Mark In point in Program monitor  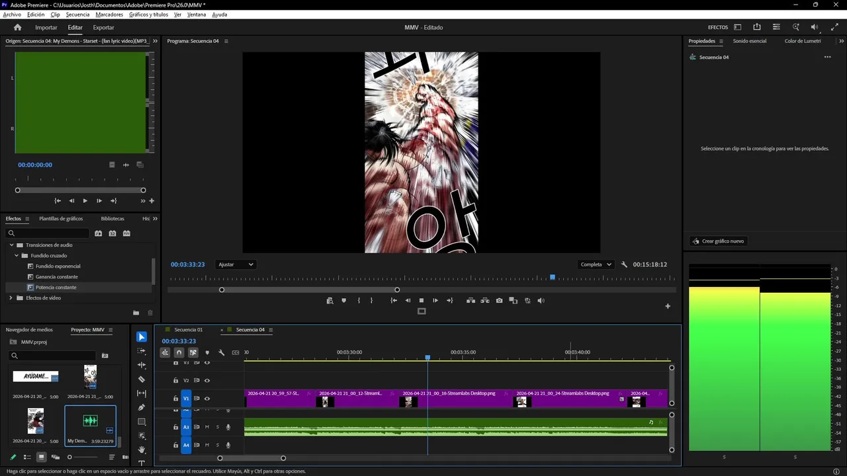coord(359,300)
